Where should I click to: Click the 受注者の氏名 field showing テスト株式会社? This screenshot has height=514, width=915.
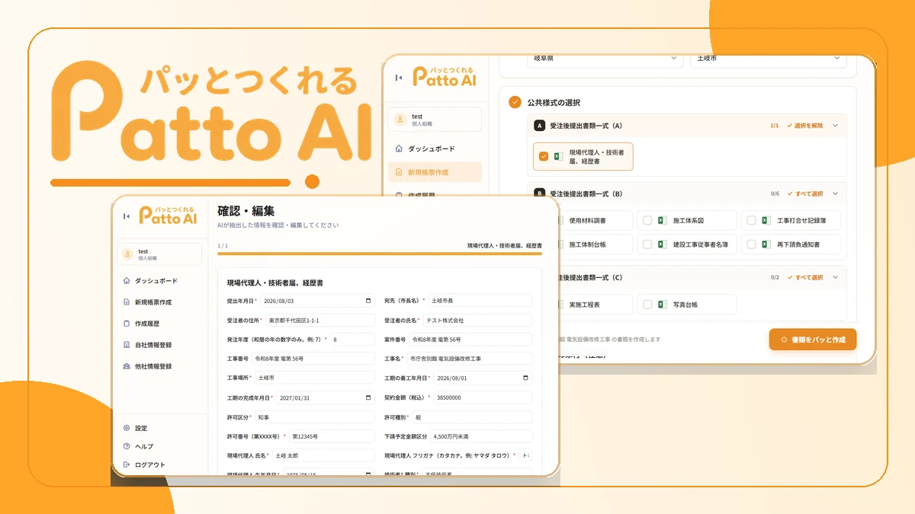coord(479,321)
